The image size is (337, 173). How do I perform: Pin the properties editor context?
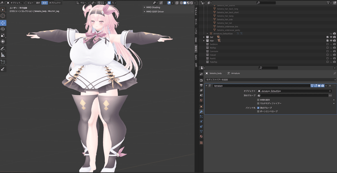[334, 73]
